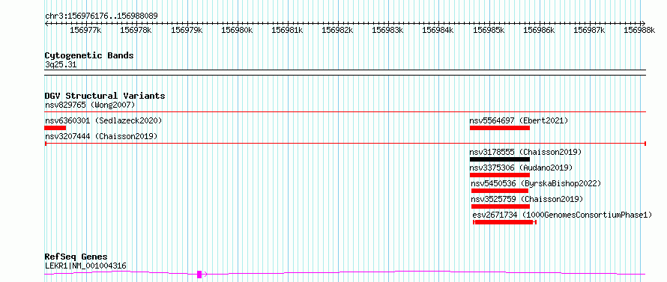Click the 156979k ruler label

187,30
